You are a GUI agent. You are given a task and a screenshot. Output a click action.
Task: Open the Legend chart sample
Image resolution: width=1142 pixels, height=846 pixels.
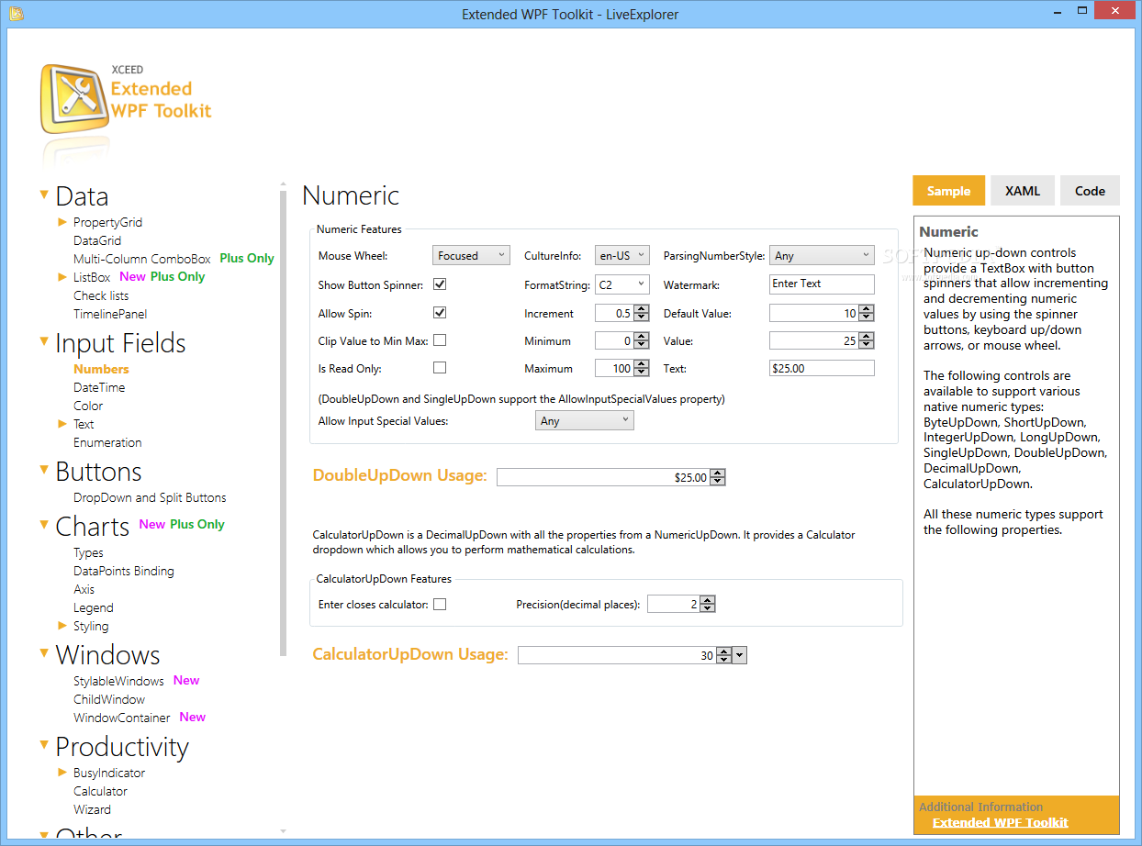[94, 607]
